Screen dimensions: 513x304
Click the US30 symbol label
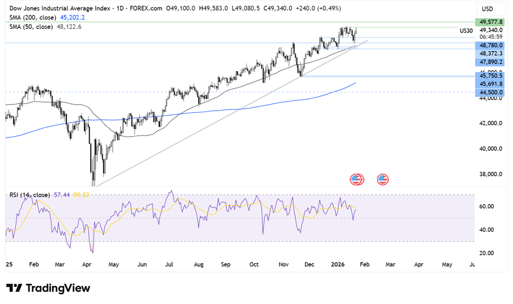pyautogui.click(x=466, y=31)
